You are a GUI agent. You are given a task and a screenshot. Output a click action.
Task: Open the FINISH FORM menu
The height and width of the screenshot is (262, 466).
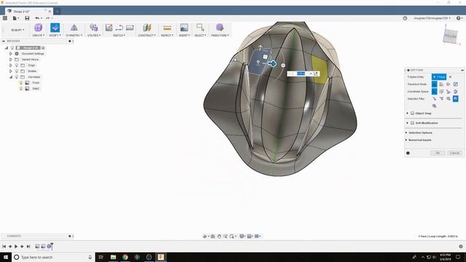click(x=220, y=36)
